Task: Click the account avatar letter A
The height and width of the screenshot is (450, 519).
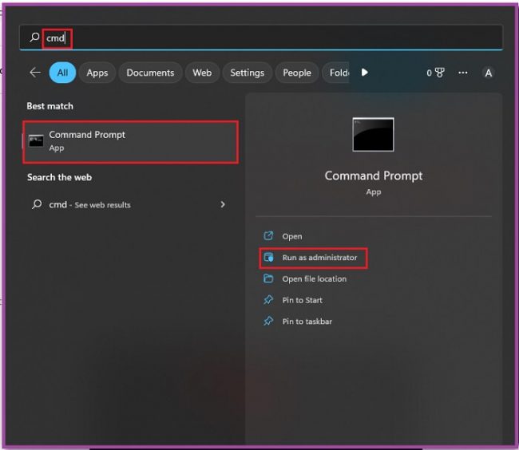Action: (488, 73)
